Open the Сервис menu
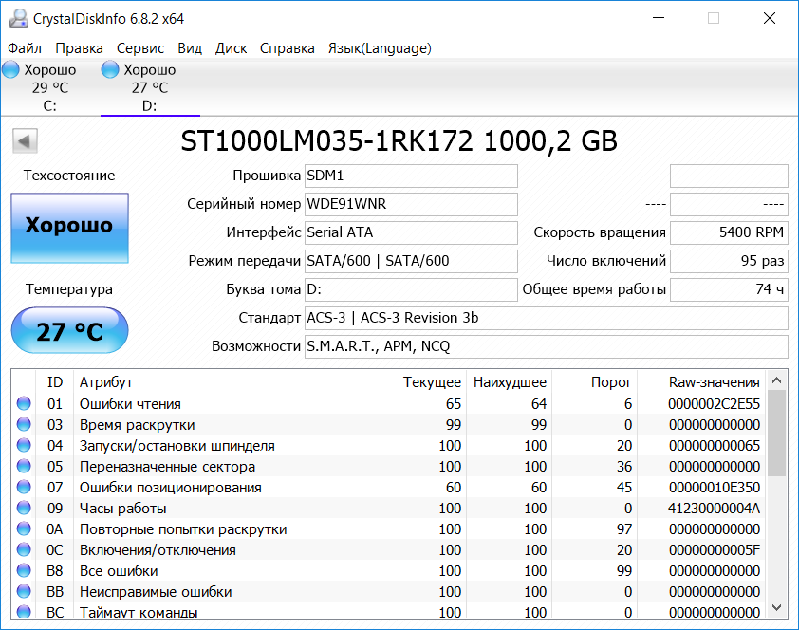Image resolution: width=799 pixels, height=630 pixels. (140, 48)
